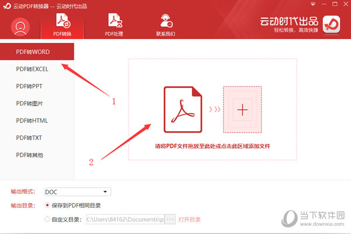This screenshot has width=351, height=234.
Task: Click the app logo in title bar
Action: [x=6, y=6]
